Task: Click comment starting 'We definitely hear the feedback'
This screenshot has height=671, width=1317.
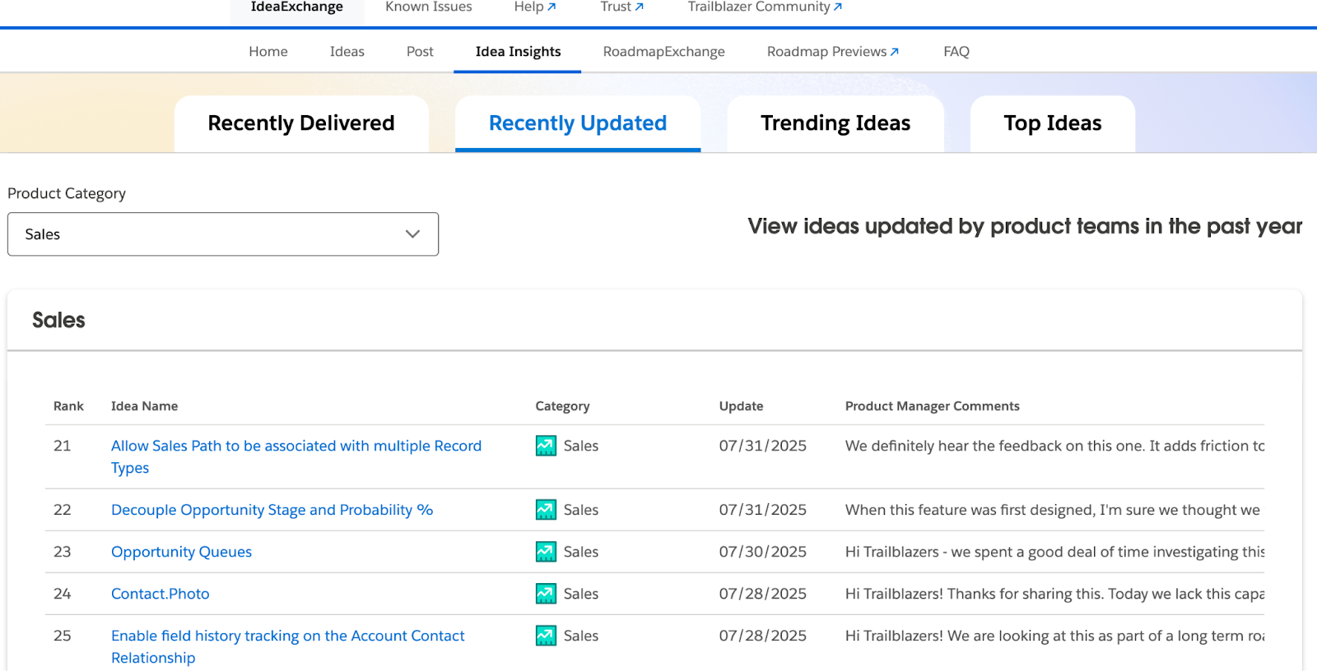Action: point(1054,446)
